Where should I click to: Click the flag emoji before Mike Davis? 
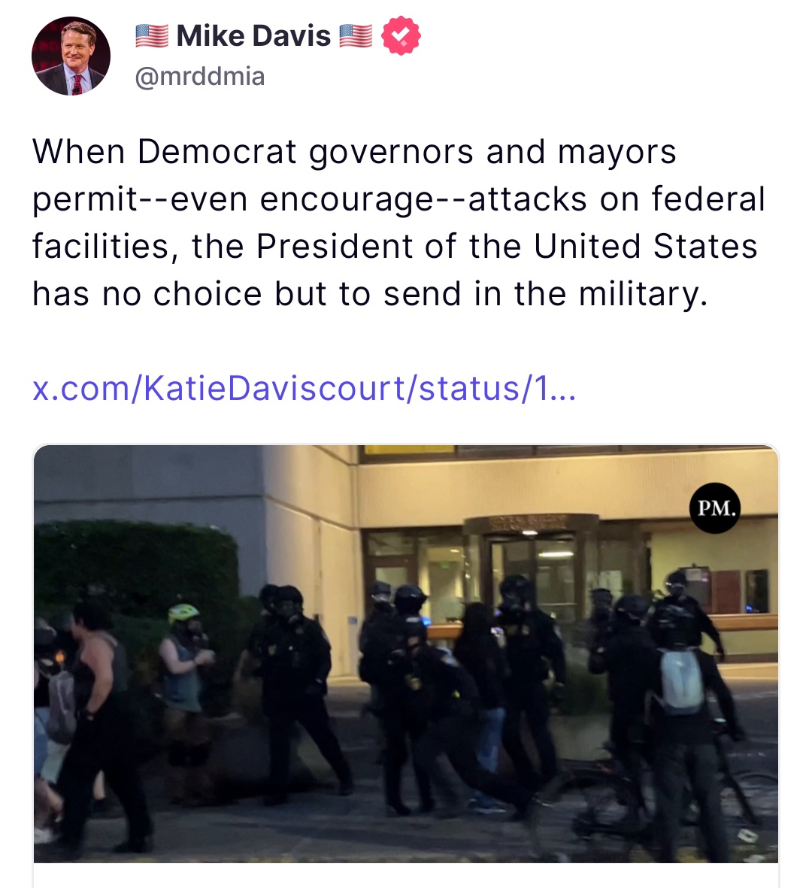(152, 36)
